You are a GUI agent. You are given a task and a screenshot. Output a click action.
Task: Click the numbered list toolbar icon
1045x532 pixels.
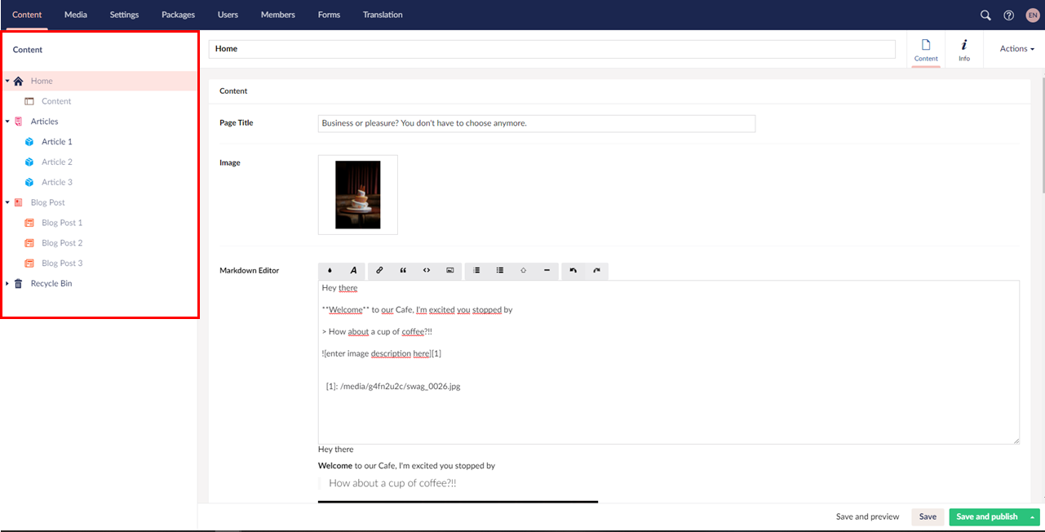(x=476, y=270)
